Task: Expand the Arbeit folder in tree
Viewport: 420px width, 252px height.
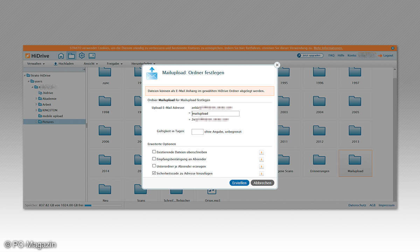Action: click(x=36, y=104)
